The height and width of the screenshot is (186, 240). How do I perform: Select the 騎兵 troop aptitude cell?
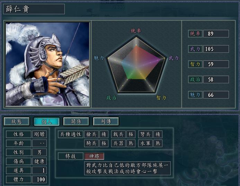click(91, 143)
